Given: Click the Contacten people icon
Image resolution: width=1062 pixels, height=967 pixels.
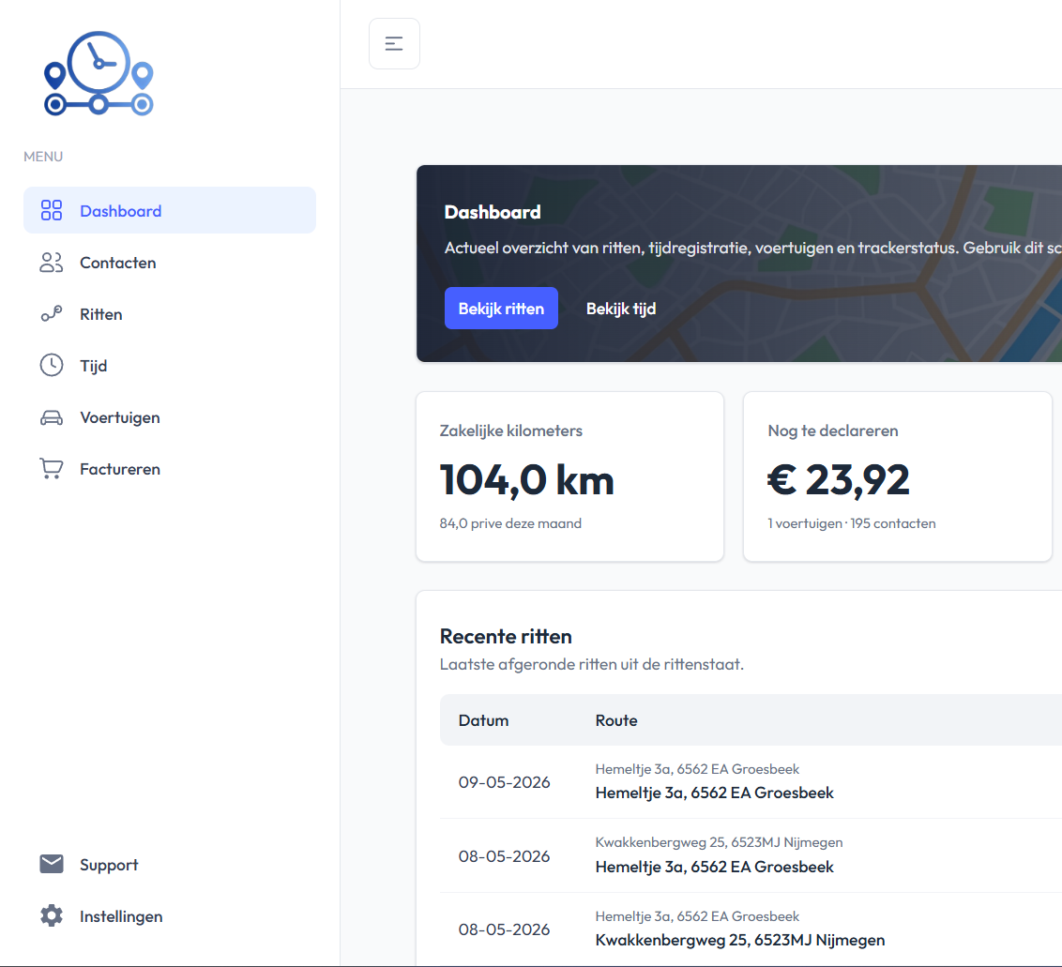Looking at the screenshot, I should pos(52,262).
